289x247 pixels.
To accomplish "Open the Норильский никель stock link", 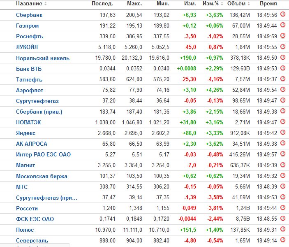I will [43, 58].
